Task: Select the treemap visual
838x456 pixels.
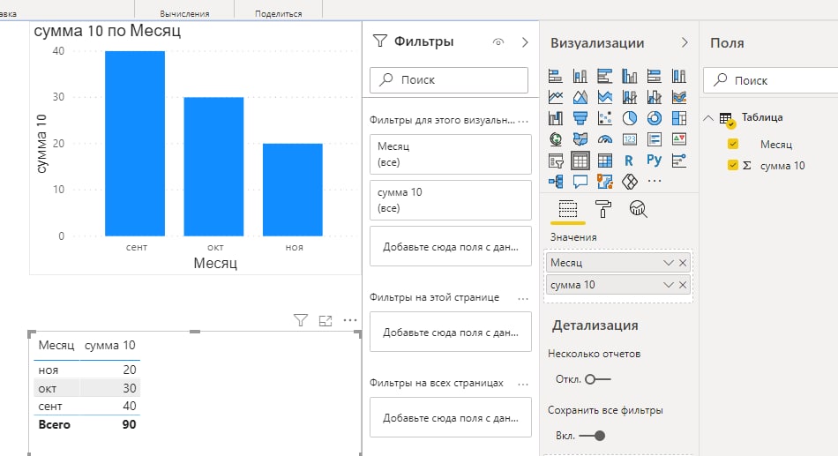Action: (x=678, y=117)
